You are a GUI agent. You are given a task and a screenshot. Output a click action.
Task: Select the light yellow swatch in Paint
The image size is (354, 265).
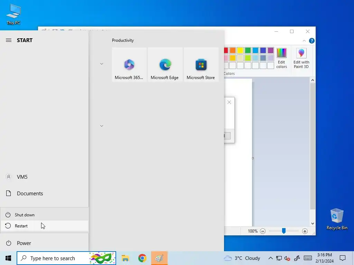coord(240,58)
